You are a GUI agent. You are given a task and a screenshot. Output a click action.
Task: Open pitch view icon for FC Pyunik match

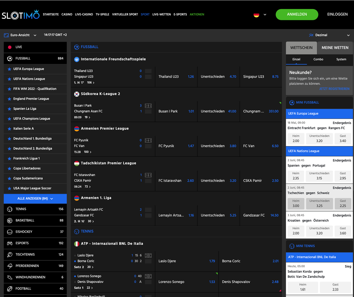point(148,140)
